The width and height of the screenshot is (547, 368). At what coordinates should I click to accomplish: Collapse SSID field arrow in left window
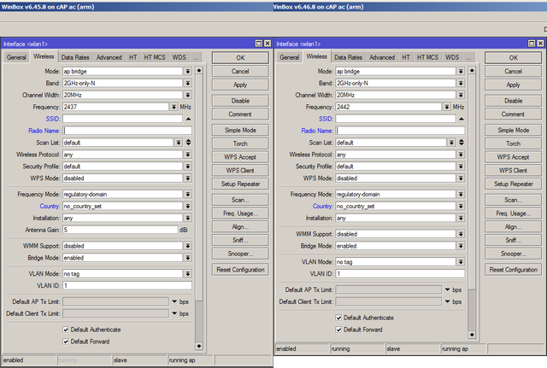(188, 119)
